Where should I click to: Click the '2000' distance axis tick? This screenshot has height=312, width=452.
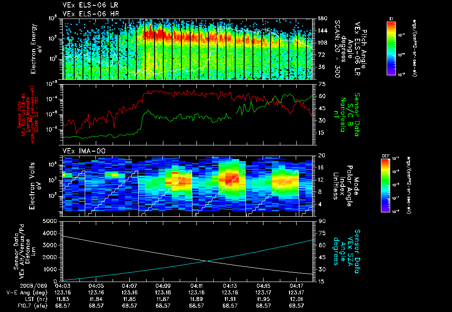pyautogui.click(x=50, y=257)
